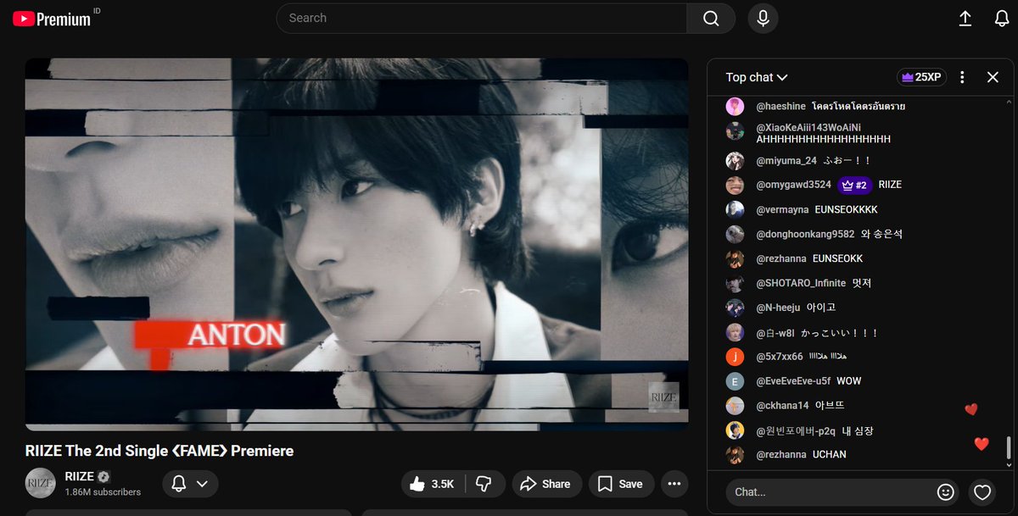This screenshot has height=516, width=1018.
Task: Open the emoji picker in chat
Action: tap(945, 491)
